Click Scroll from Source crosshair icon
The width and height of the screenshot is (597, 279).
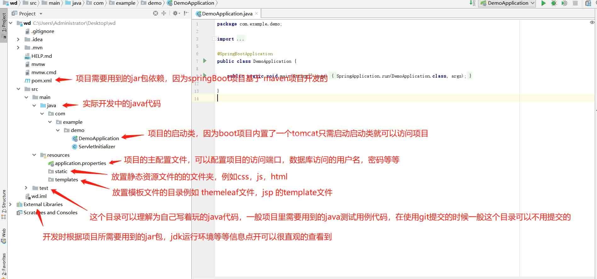(x=156, y=13)
